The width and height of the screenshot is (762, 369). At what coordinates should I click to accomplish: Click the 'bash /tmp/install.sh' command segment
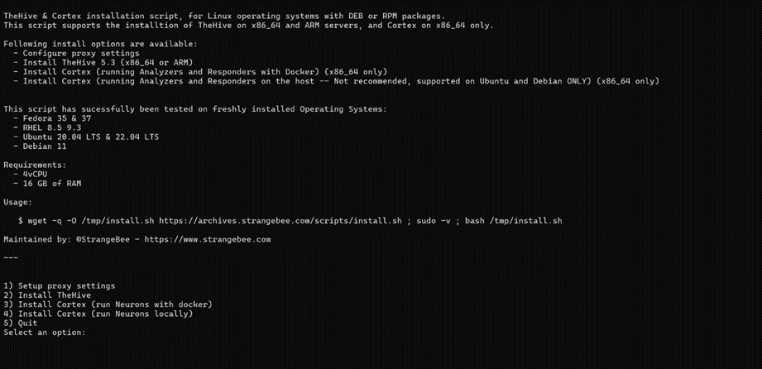[x=514, y=221]
